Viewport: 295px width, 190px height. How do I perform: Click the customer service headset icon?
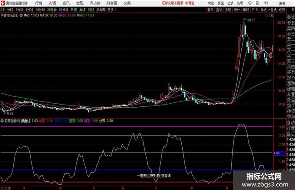(250, 3)
